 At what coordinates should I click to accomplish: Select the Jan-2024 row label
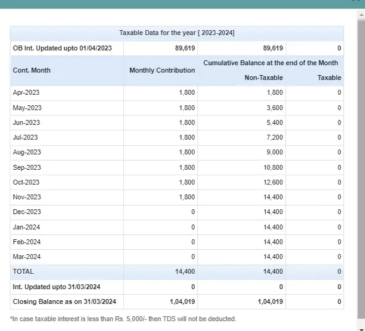[27, 227]
